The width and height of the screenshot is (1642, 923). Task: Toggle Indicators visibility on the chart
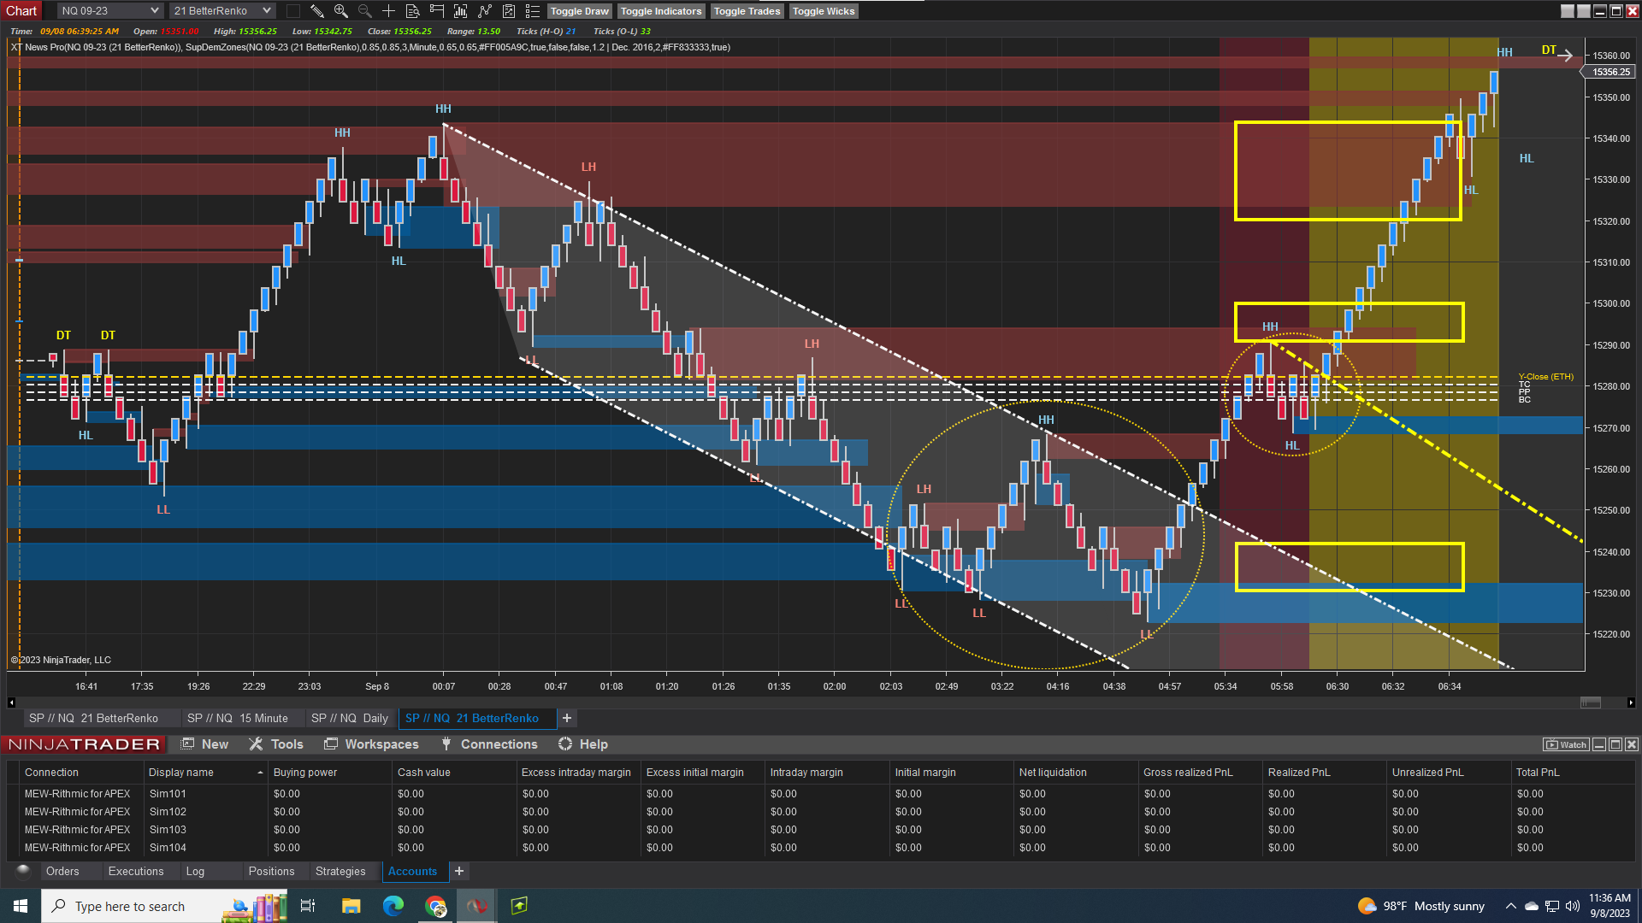660,11
